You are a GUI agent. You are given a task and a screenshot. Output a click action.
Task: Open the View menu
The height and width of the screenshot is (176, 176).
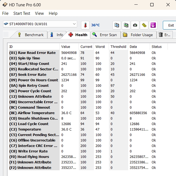click(39, 13)
